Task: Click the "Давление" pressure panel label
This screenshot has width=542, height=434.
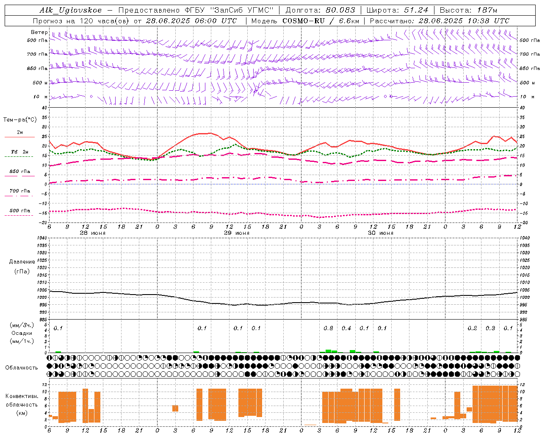Action: click(22, 262)
